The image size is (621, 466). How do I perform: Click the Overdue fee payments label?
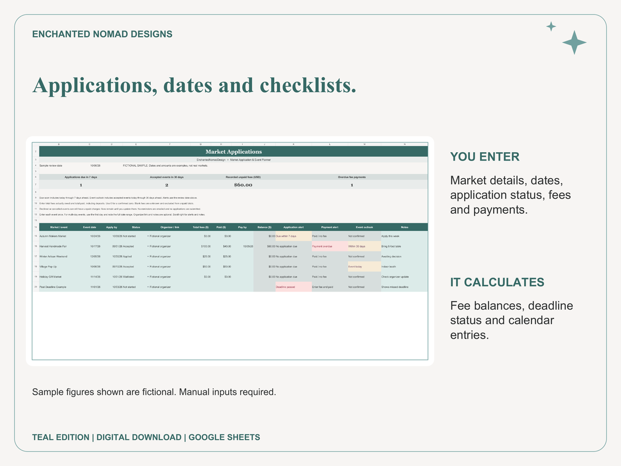[352, 177]
